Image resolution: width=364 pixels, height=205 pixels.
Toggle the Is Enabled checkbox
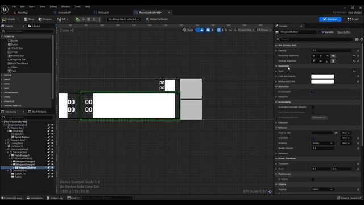(313, 138)
